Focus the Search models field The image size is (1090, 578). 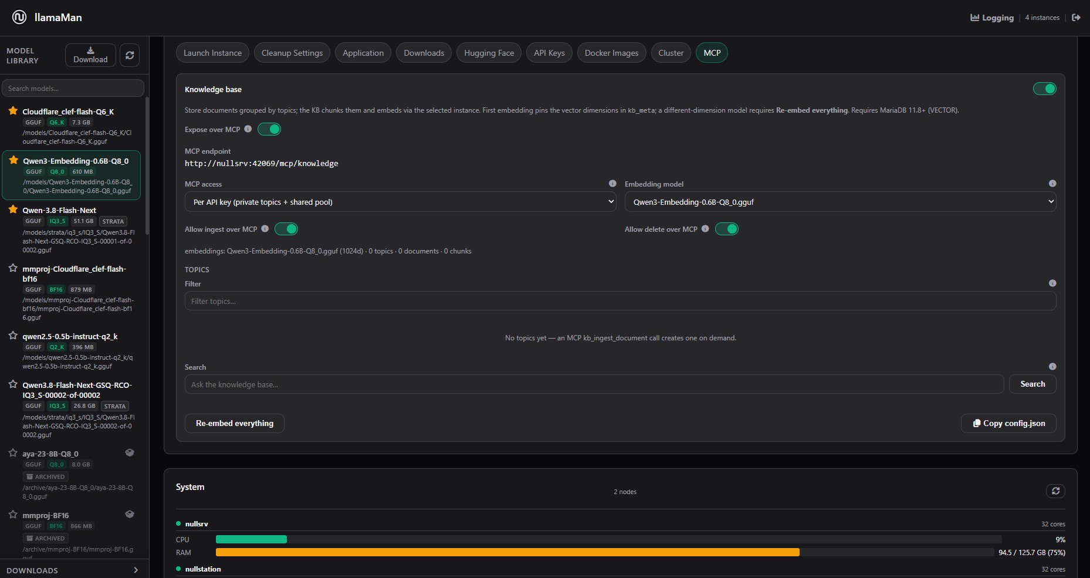[x=73, y=88]
